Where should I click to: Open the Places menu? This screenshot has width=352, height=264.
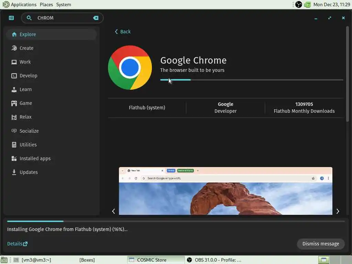[46, 4]
